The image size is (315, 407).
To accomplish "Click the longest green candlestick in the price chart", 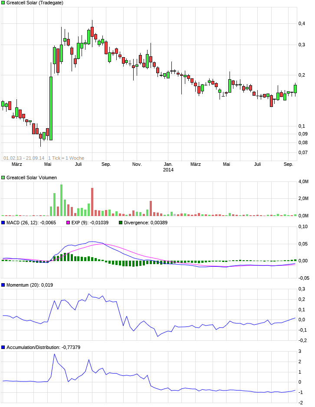I will coord(51,109).
